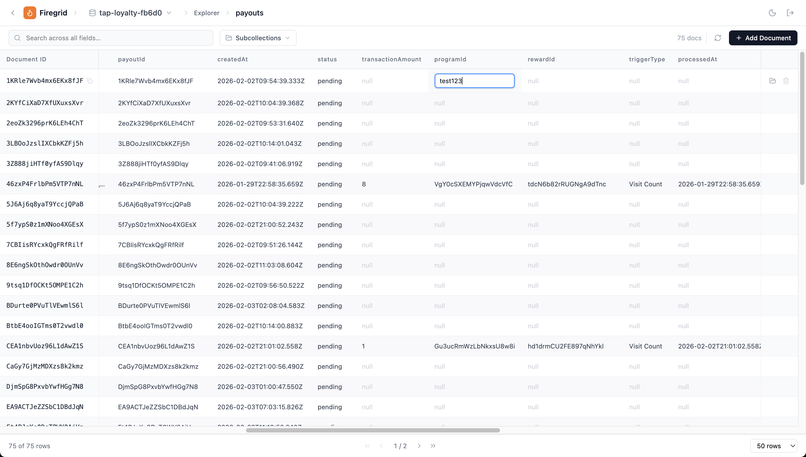
Task: Copy document ID 1KRle7Wvb4mx6EKx8fJF
Action: [90, 81]
